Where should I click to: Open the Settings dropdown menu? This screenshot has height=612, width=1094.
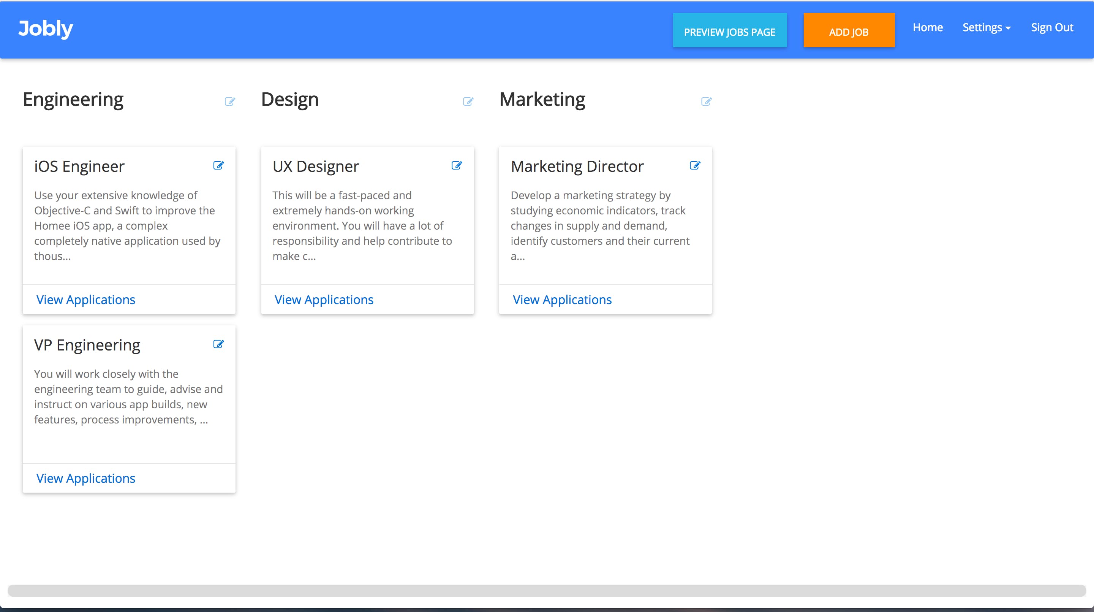point(986,28)
